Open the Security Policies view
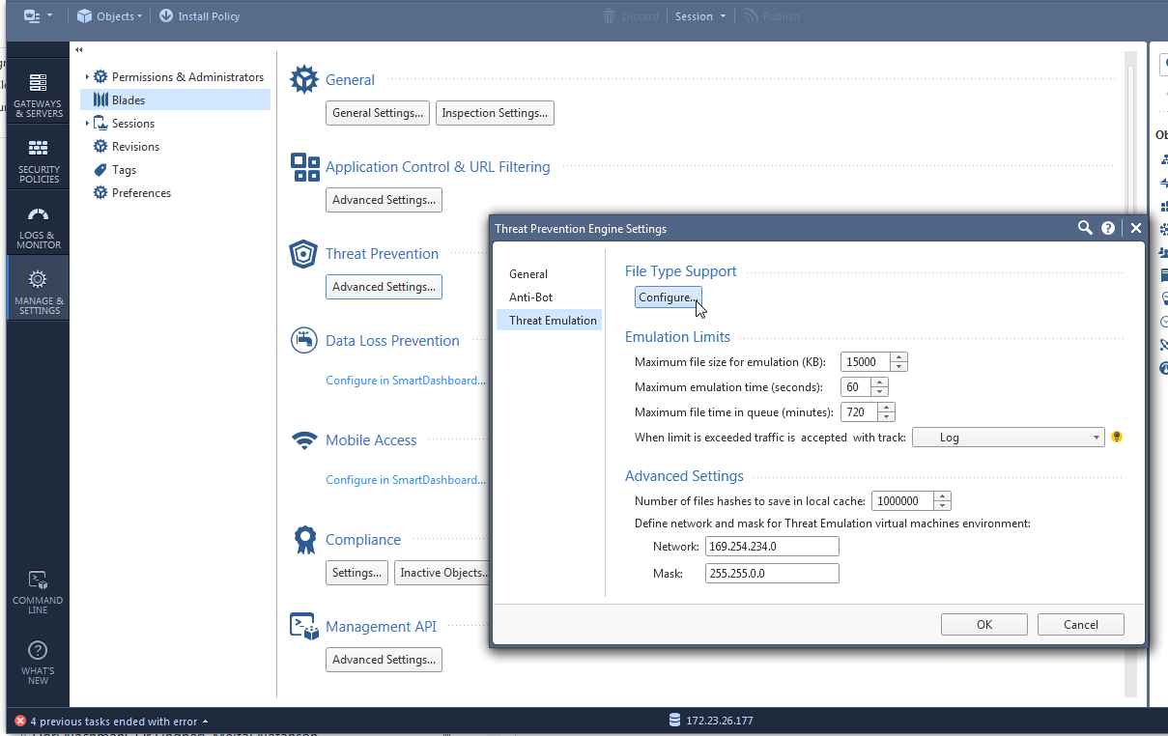This screenshot has width=1168, height=736. pos(38,159)
